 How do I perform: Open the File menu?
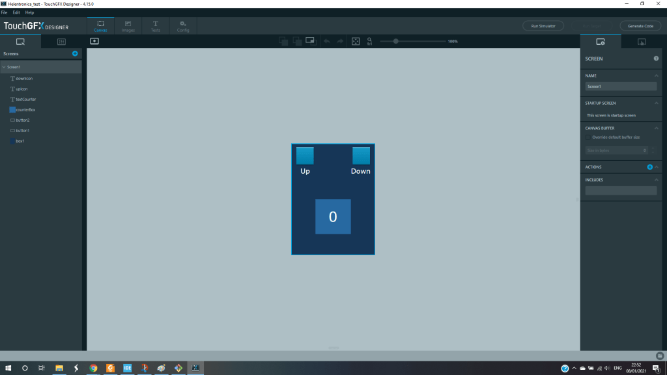pyautogui.click(x=5, y=12)
